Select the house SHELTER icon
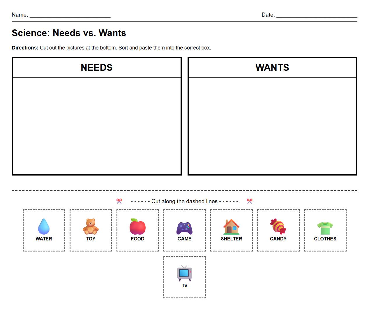 coord(232,226)
